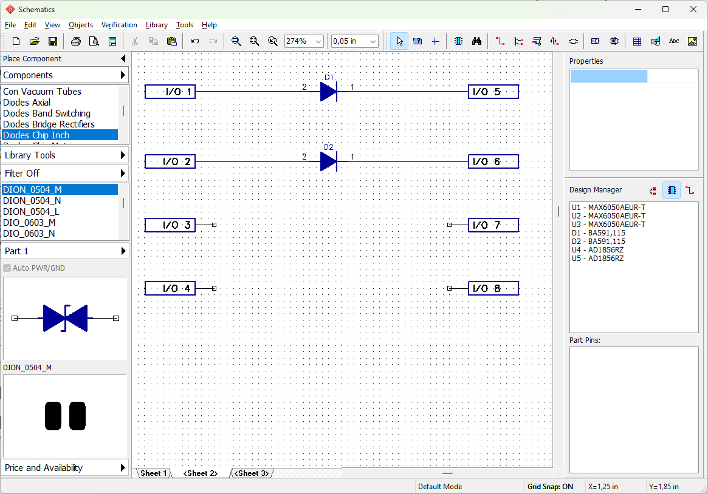Choose DIO_0603_M from component list
Screen dimensions: 708x494
click(x=60, y=223)
